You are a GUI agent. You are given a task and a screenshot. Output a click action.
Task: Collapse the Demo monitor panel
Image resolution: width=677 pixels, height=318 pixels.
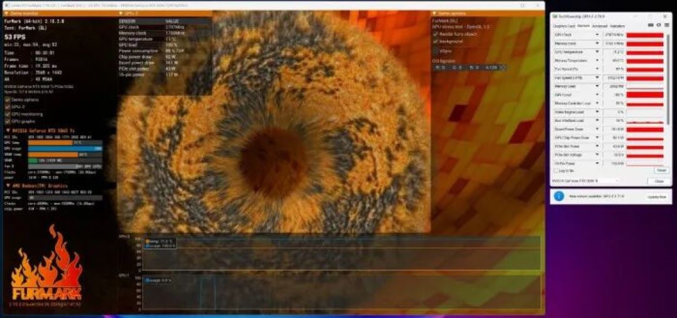6,13
